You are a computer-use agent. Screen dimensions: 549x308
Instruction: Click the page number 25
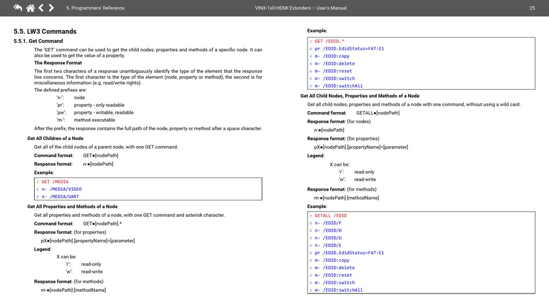tap(532, 8)
